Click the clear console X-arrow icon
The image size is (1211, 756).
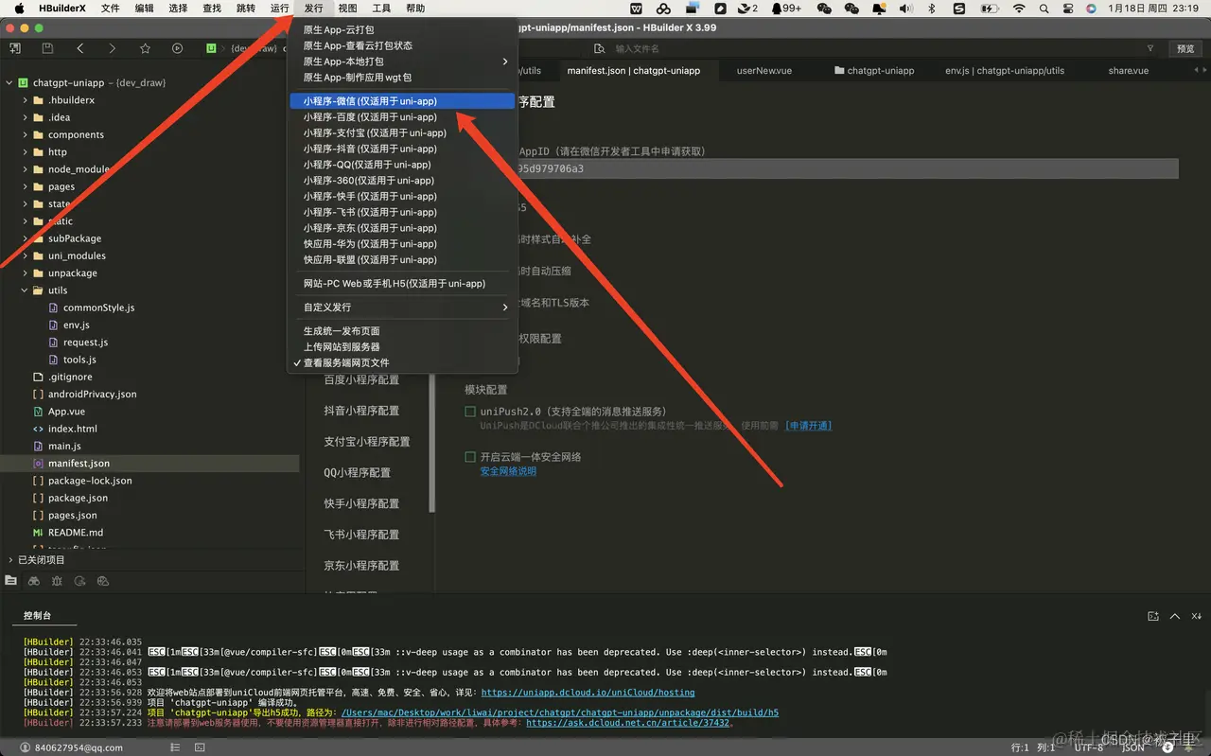[x=1197, y=616]
